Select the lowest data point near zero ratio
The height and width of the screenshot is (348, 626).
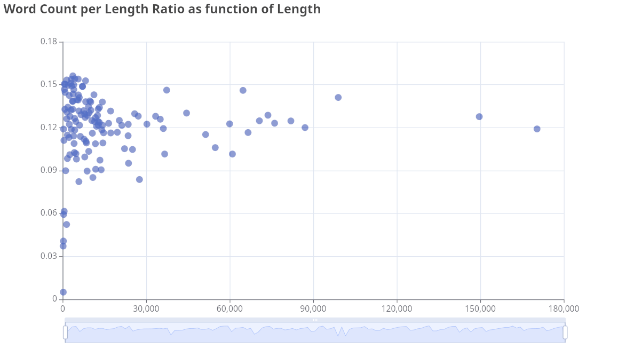coord(63,292)
